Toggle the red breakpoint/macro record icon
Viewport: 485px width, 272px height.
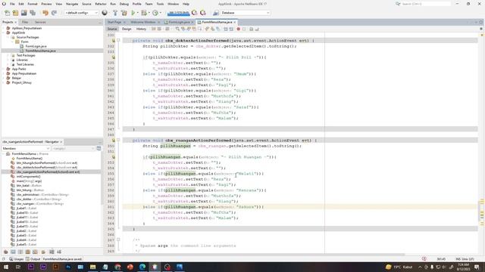pos(238,29)
